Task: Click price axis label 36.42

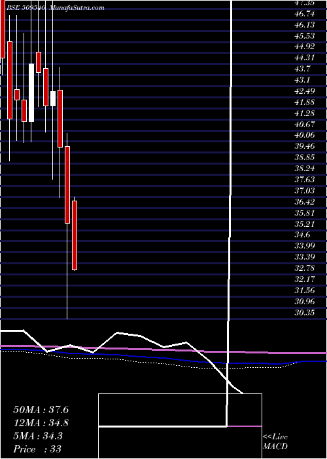Action: point(305,202)
